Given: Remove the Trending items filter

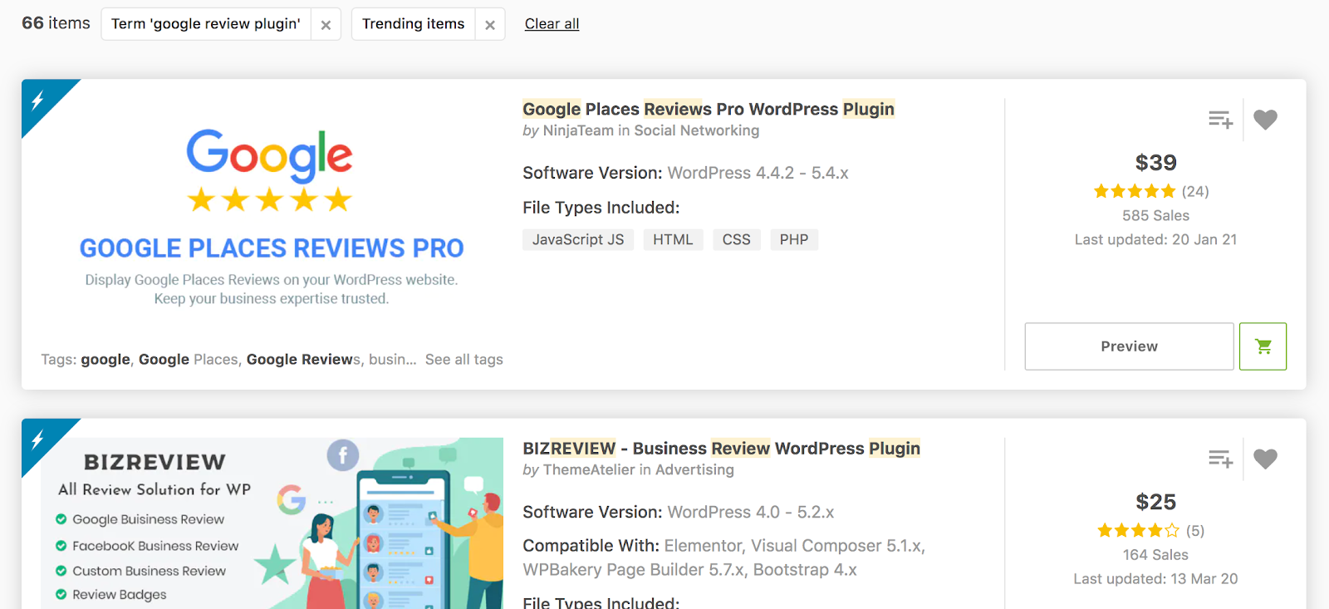Looking at the screenshot, I should (x=490, y=25).
